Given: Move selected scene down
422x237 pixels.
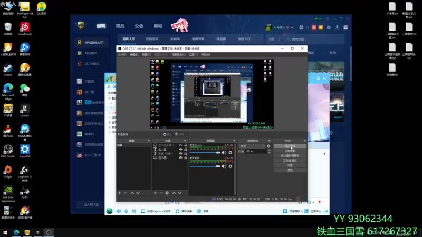Looking at the screenshot, I should (138, 193).
